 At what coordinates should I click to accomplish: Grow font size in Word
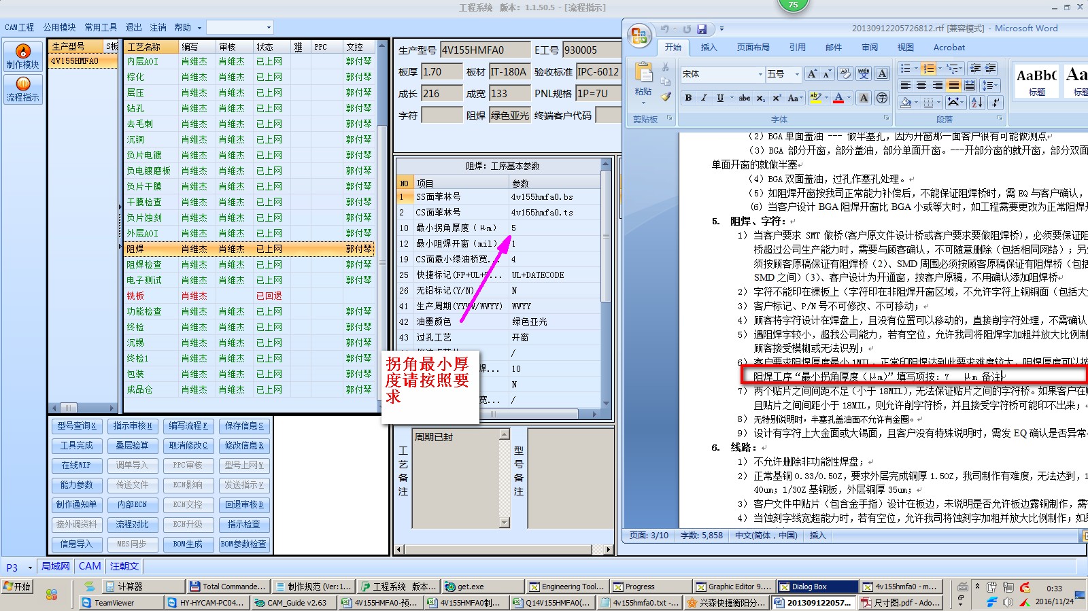click(x=812, y=73)
